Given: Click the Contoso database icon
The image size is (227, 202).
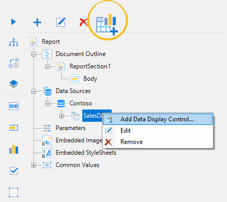Looking at the screenshot, I should (61, 103).
